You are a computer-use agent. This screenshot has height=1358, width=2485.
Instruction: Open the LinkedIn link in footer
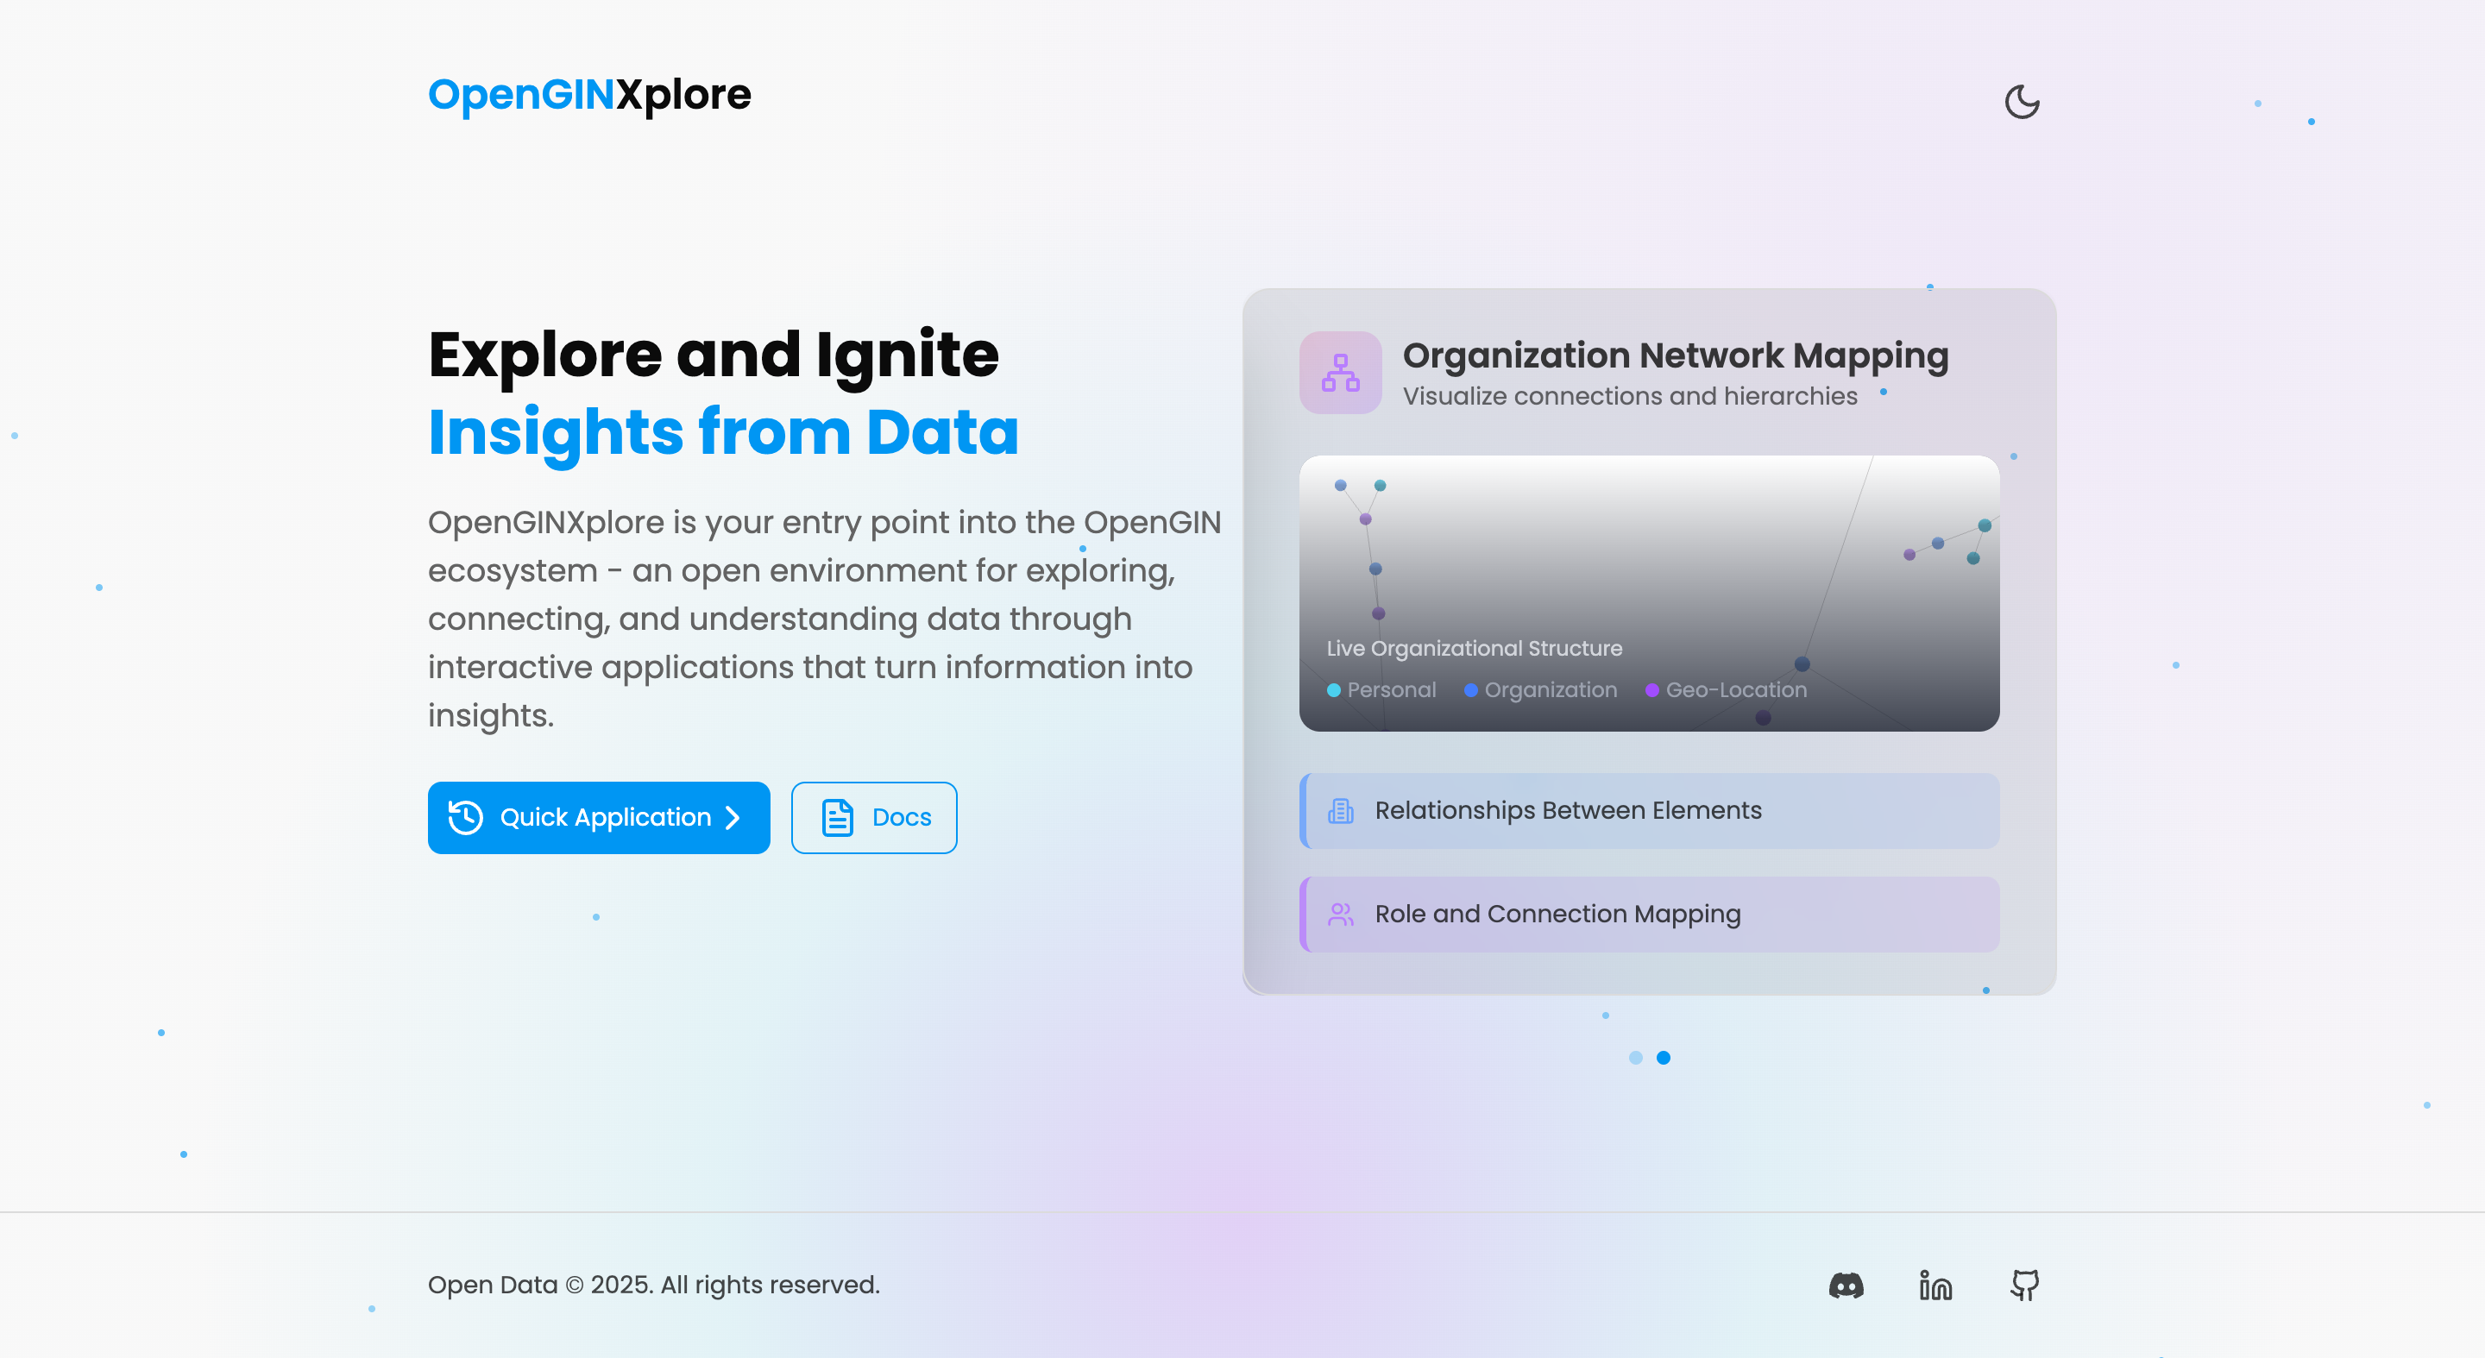1935,1285
